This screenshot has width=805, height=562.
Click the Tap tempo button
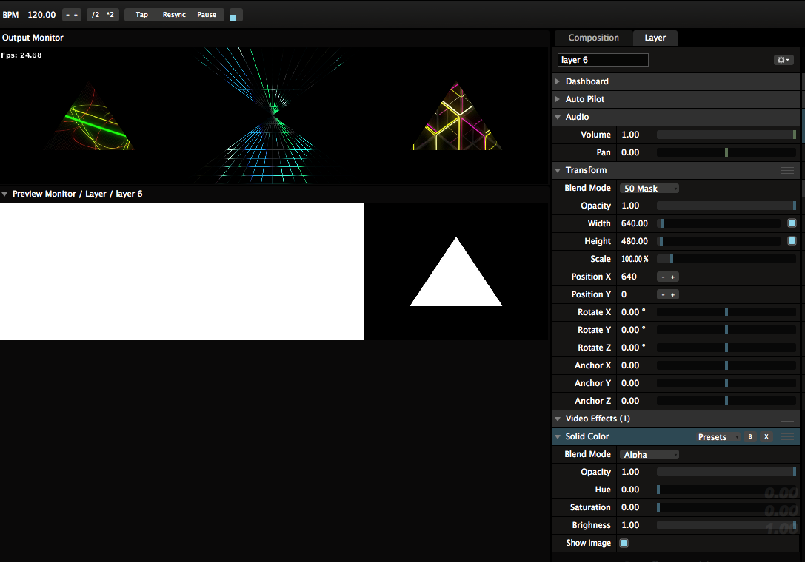pos(141,15)
